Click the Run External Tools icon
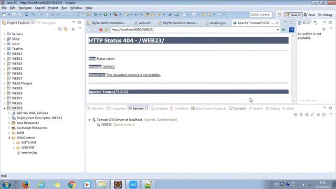This screenshot has width=336, height=189. (115, 14)
